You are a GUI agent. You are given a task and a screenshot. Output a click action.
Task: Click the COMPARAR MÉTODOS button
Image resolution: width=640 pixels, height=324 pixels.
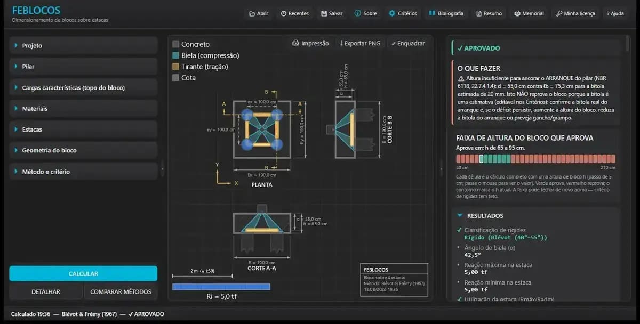[x=121, y=291]
